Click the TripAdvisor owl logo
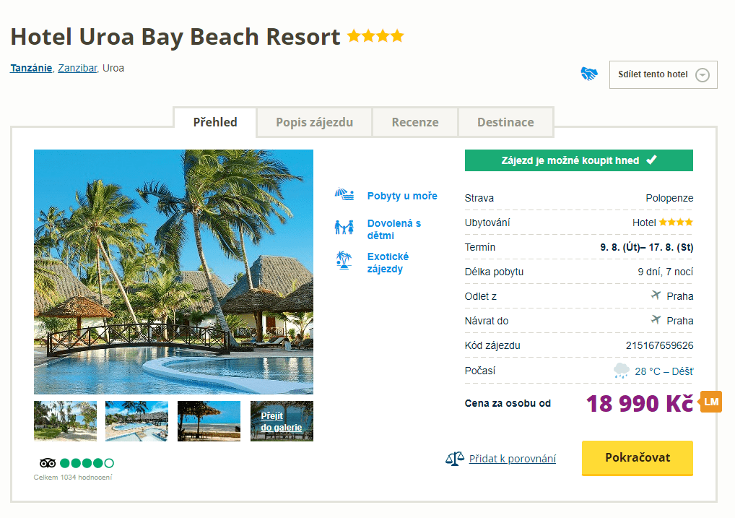The height and width of the screenshot is (518, 735). tap(48, 463)
